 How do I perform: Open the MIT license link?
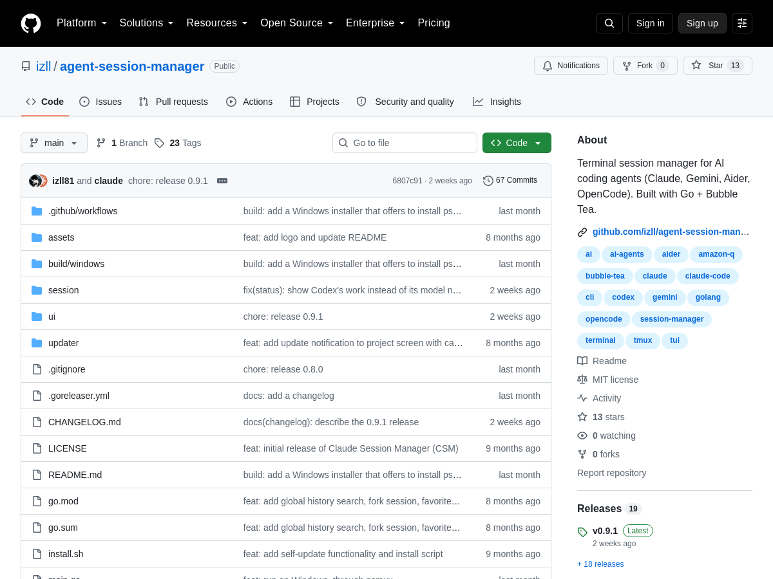pos(607,380)
